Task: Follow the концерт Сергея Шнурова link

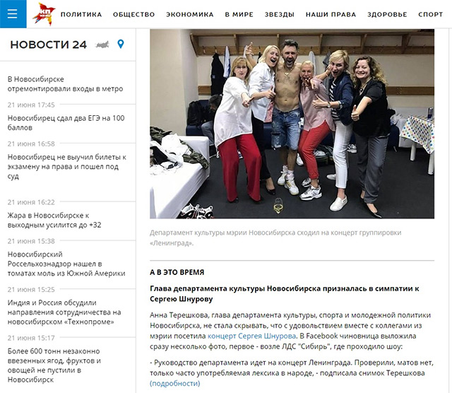Action: (x=251, y=336)
